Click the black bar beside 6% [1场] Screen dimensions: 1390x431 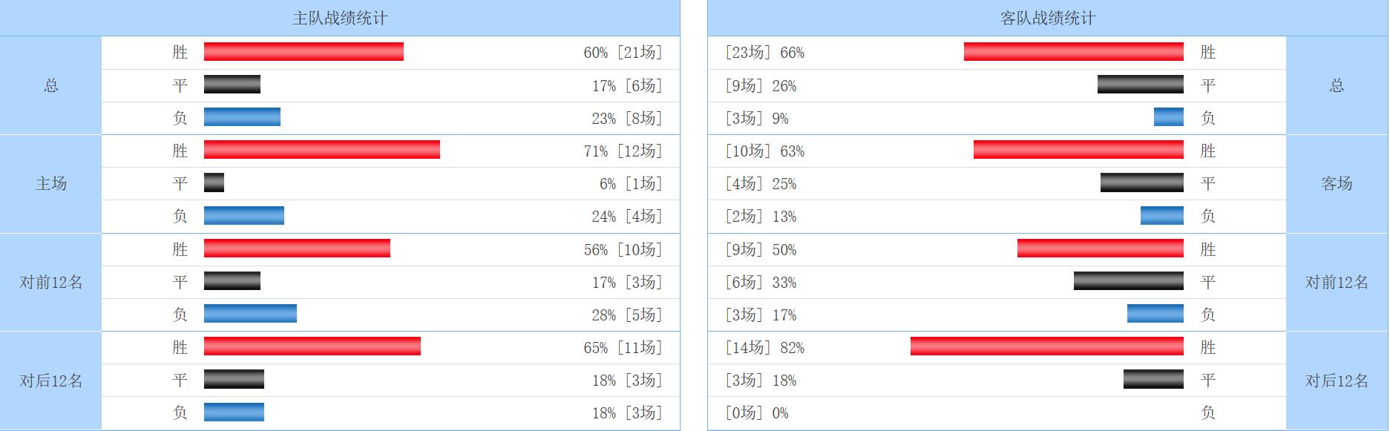(214, 183)
